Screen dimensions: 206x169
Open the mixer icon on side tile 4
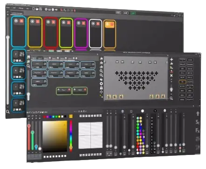point(22,71)
